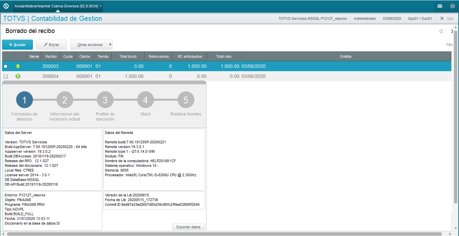The height and width of the screenshot is (236, 459).
Task: Toggle checkbox for recibo 200604 row
Action: click(5, 77)
